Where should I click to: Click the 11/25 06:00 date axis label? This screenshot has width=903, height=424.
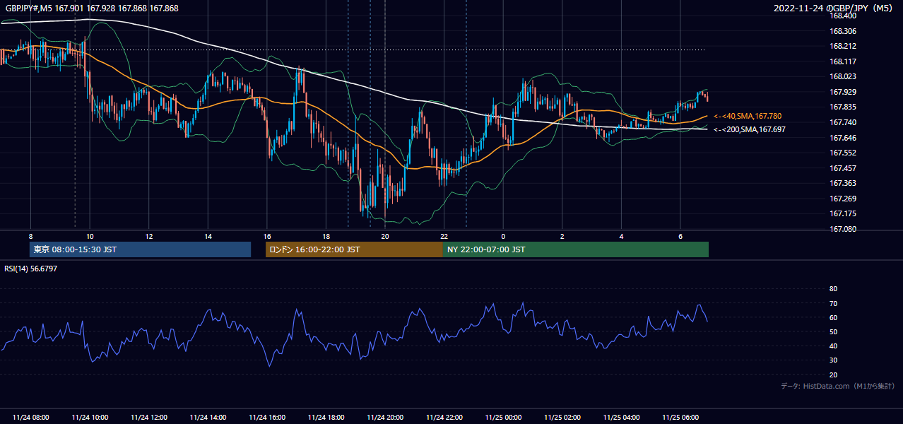[680, 418]
